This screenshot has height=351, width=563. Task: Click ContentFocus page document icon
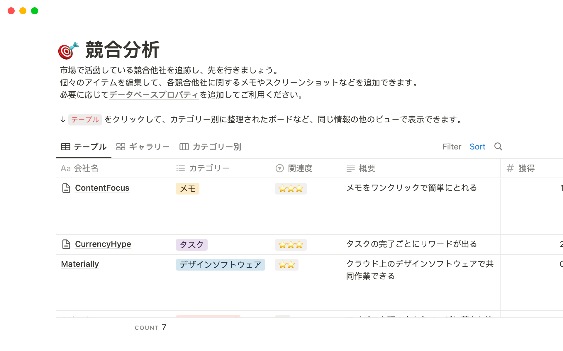click(66, 188)
